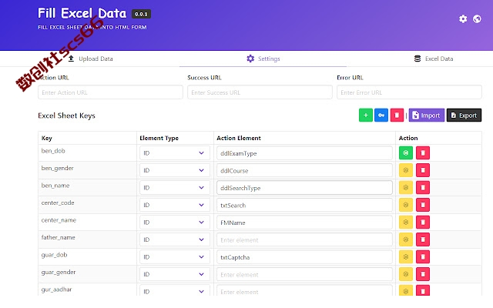
Task: Edit the ddlCourse action element field
Action: tap(304, 170)
